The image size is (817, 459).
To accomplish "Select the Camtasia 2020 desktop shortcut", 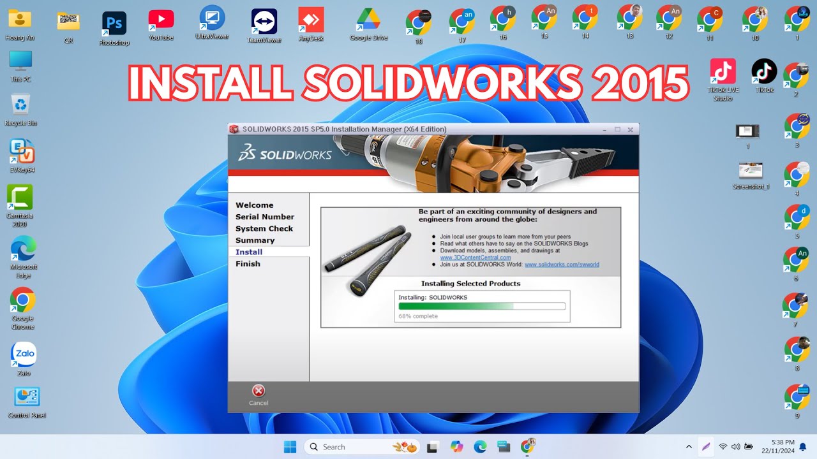I will tap(20, 206).
